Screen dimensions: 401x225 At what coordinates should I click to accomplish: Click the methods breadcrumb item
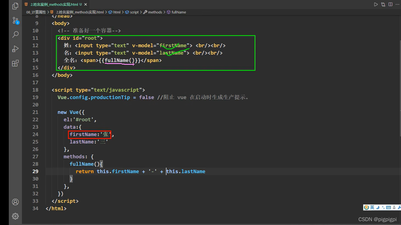[153, 12]
